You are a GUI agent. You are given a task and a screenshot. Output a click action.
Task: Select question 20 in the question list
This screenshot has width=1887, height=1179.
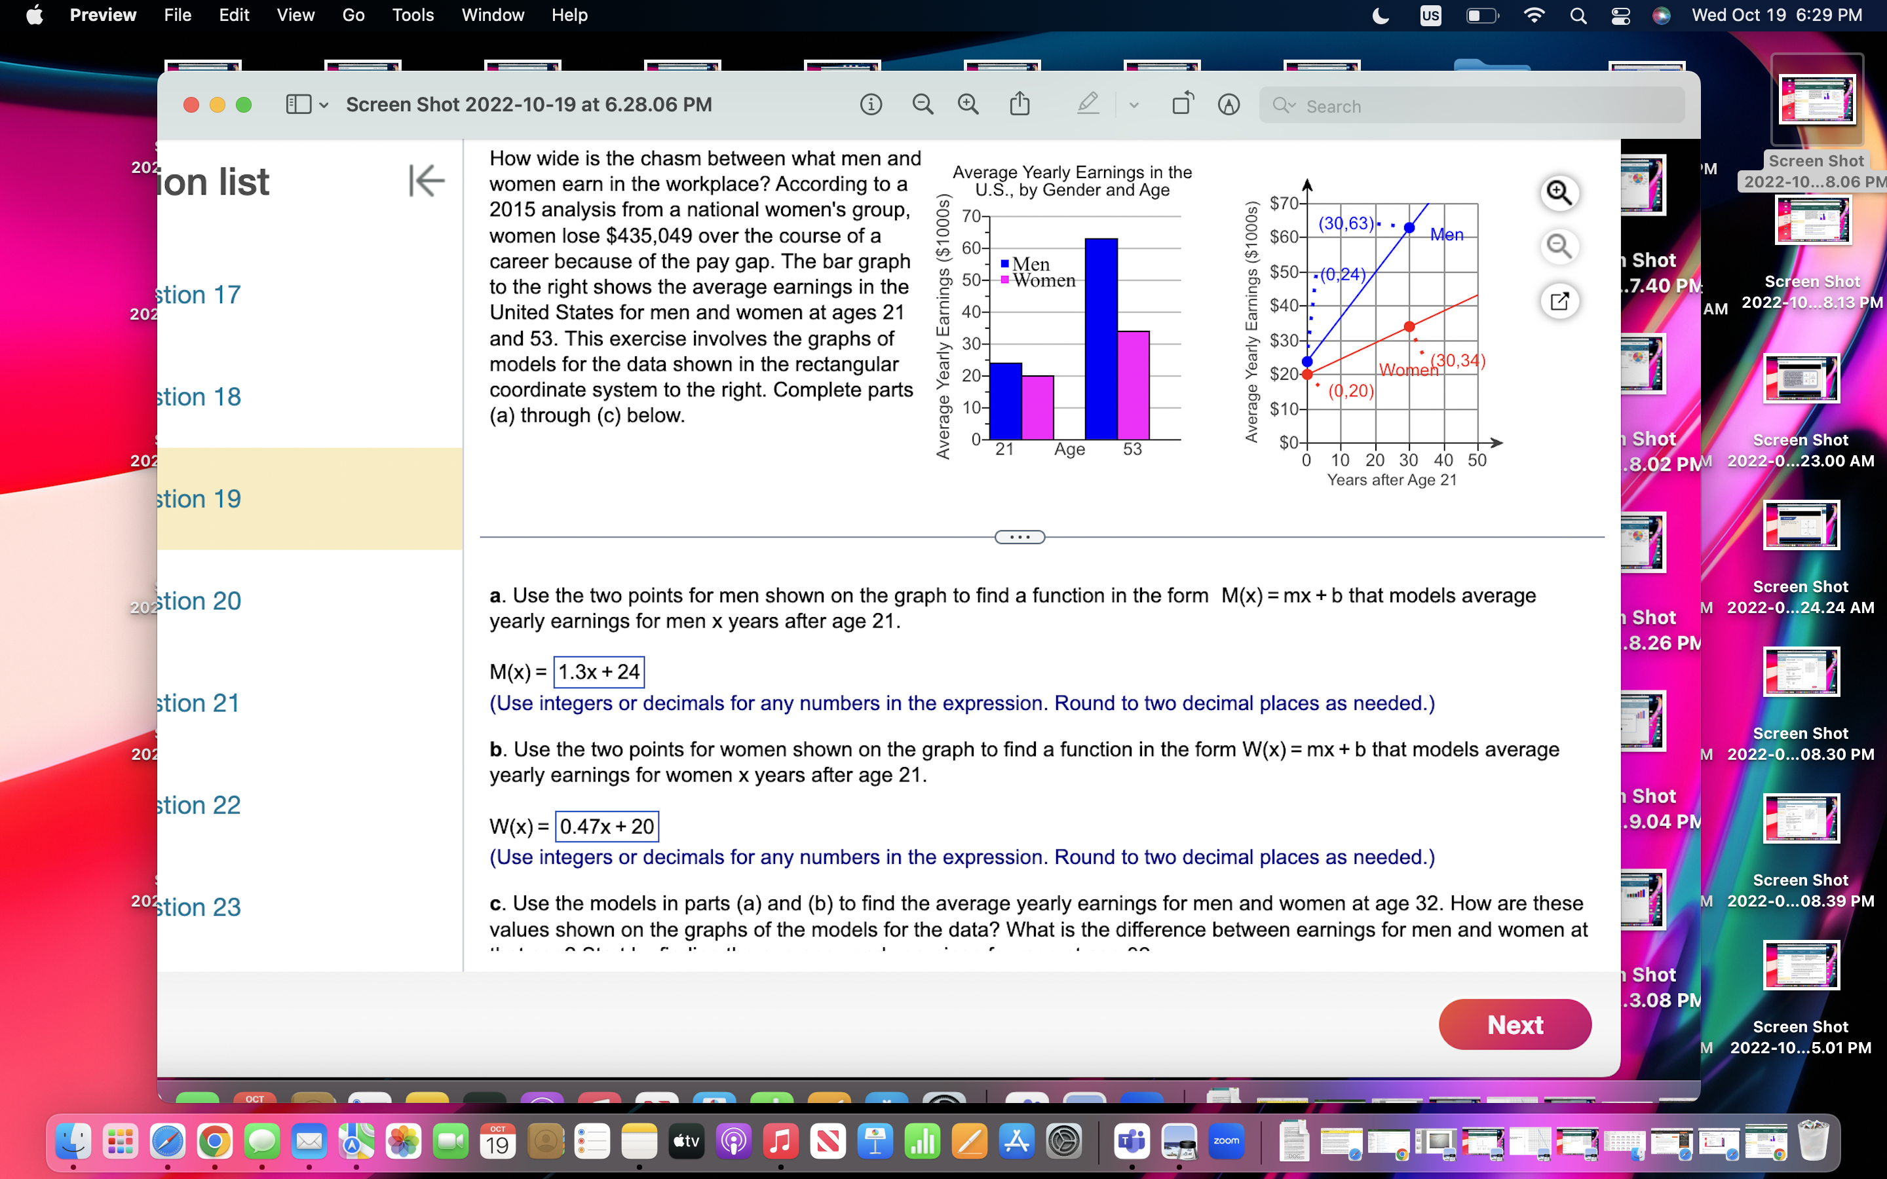coord(199,601)
